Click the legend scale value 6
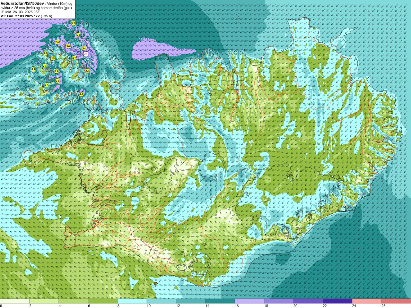 pyautogui.click(x=89, y=306)
